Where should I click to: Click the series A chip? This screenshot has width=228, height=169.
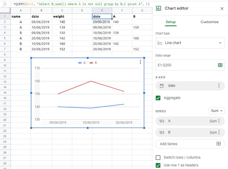tap(190, 121)
